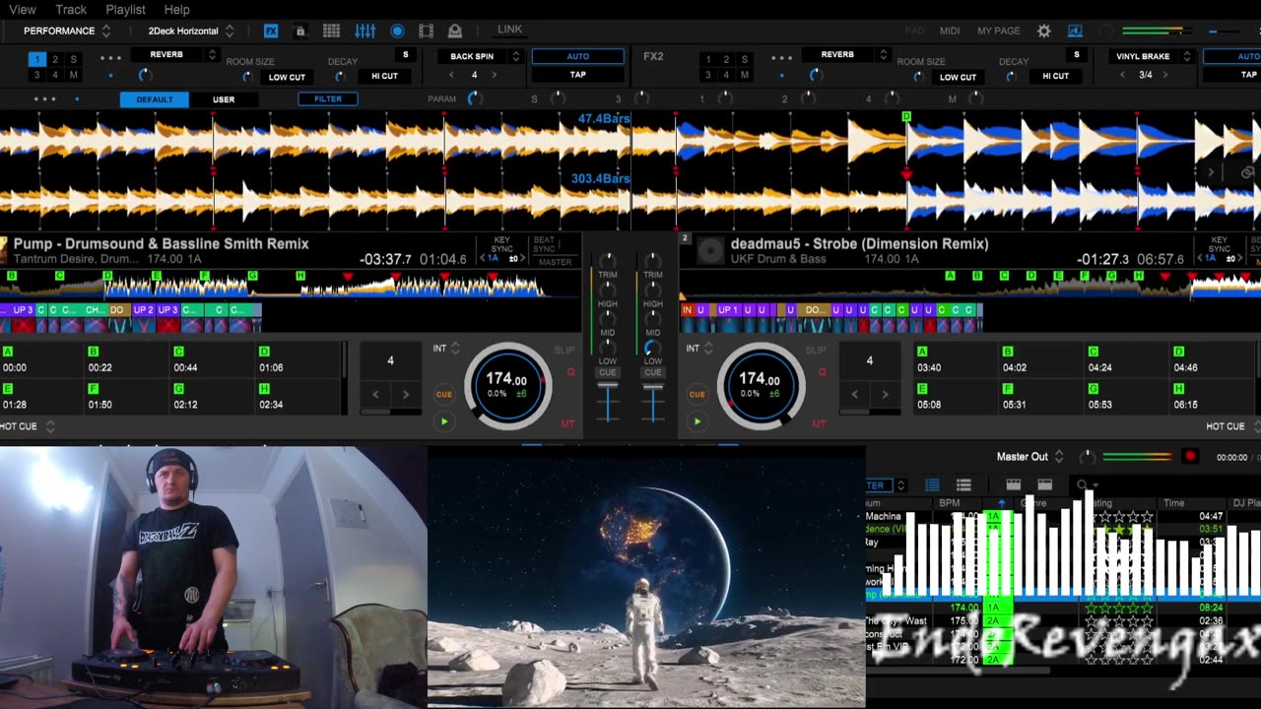The height and width of the screenshot is (709, 1261).
Task: Toggle Quantize Q on deck 2
Action: [823, 372]
